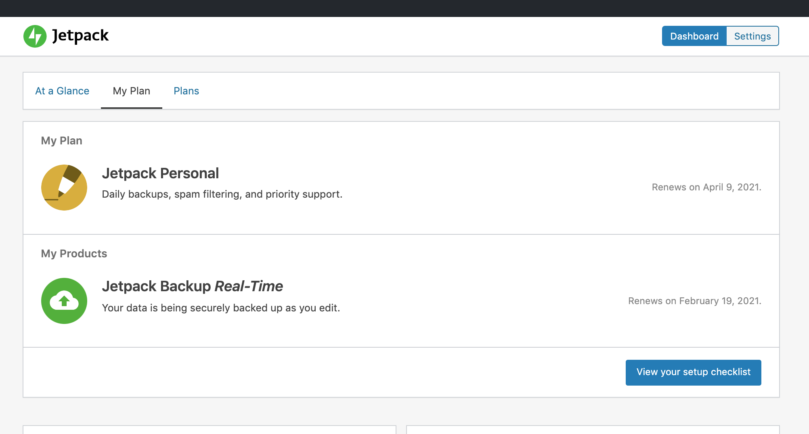
Task: Click the 'My Products' section heading
Action: point(74,254)
